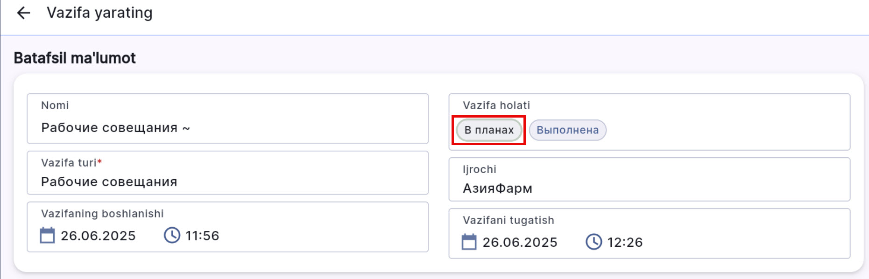Open the Vazifa turi dropdown

[227, 181]
